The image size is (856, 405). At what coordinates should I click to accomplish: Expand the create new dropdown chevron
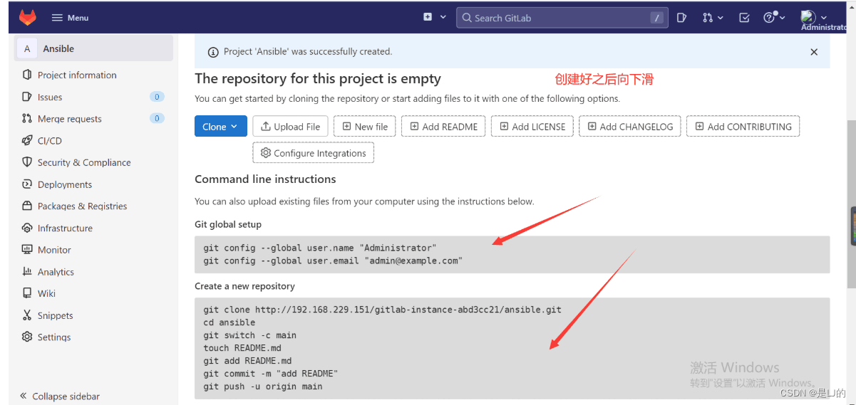point(443,17)
